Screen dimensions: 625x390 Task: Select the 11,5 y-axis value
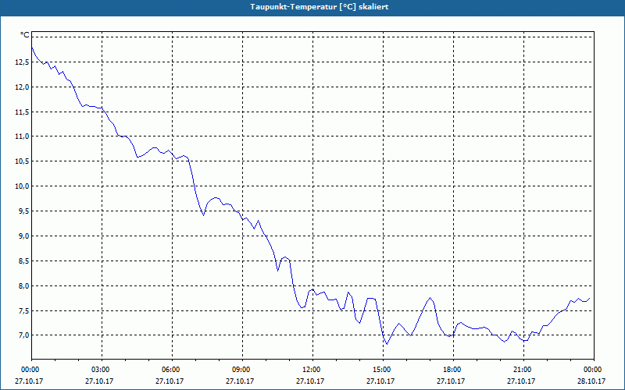pyautogui.click(x=22, y=112)
